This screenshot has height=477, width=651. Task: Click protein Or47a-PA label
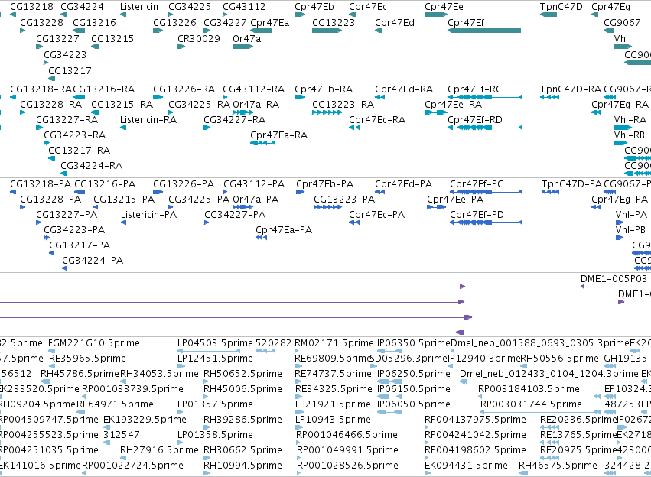pos(256,200)
